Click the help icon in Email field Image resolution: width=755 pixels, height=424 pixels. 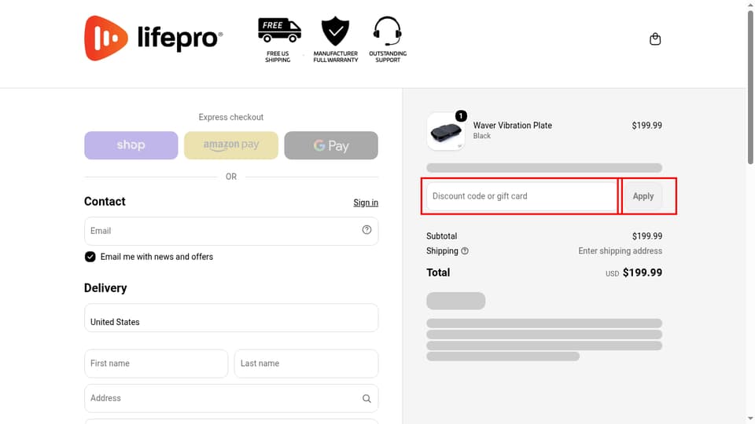[367, 230]
